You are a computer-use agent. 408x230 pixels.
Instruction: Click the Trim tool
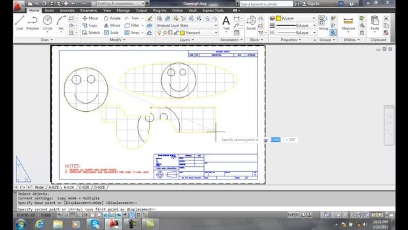[132, 19]
